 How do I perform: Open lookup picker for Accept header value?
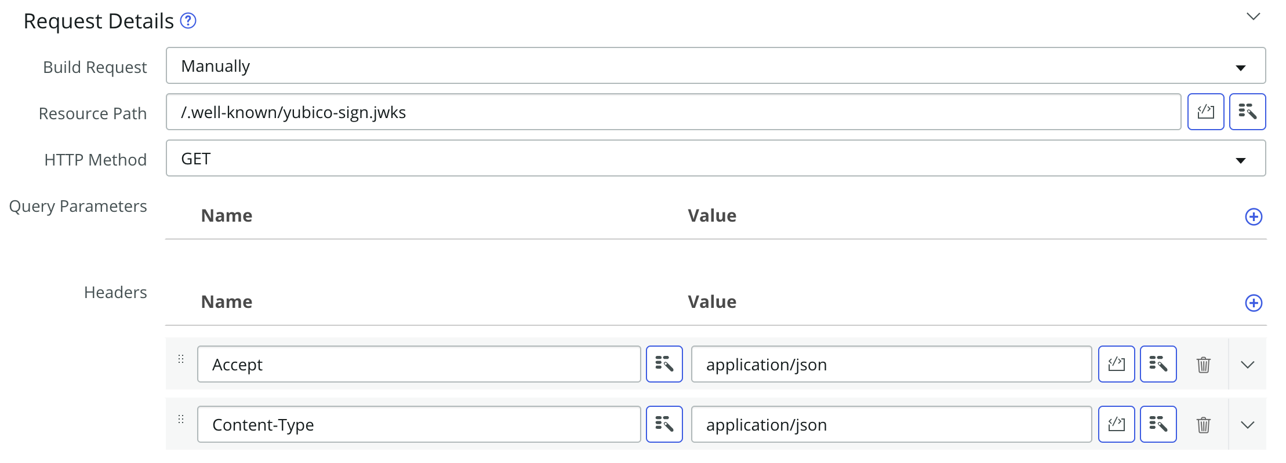tap(1158, 364)
